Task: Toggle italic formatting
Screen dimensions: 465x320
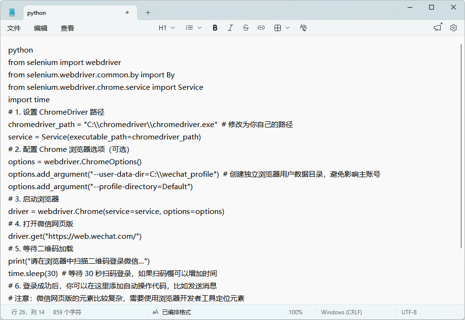Action: 230,28
